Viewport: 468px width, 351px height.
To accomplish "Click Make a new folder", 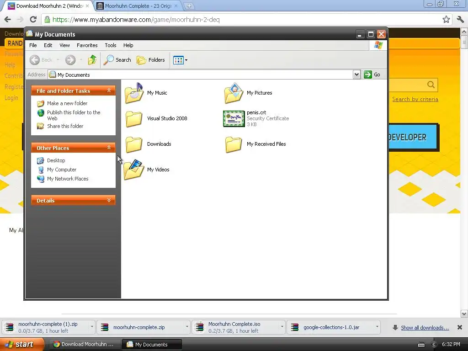I will click(67, 103).
